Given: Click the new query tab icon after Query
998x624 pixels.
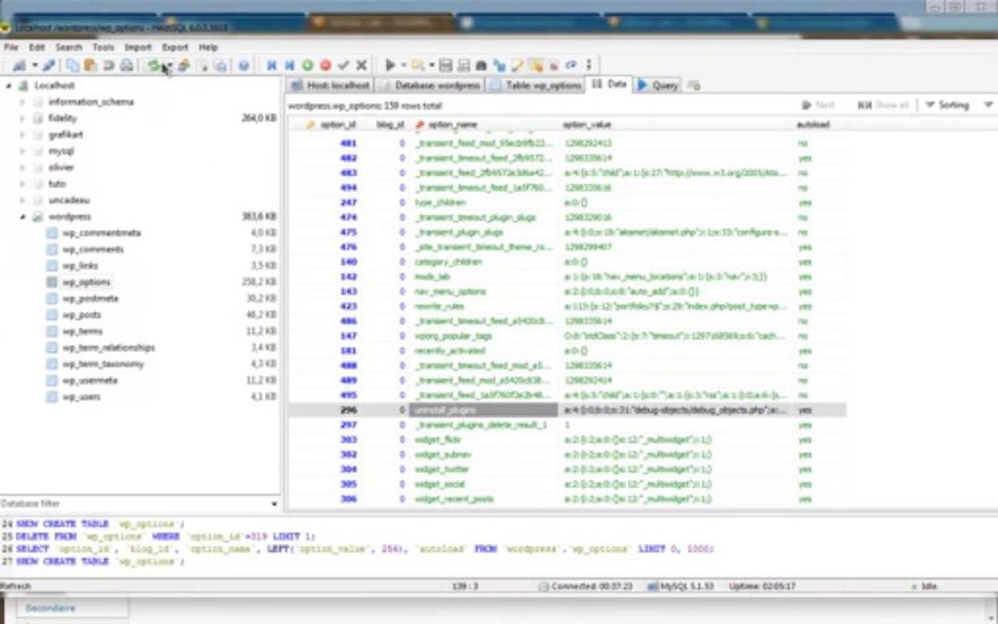Looking at the screenshot, I should [x=695, y=85].
